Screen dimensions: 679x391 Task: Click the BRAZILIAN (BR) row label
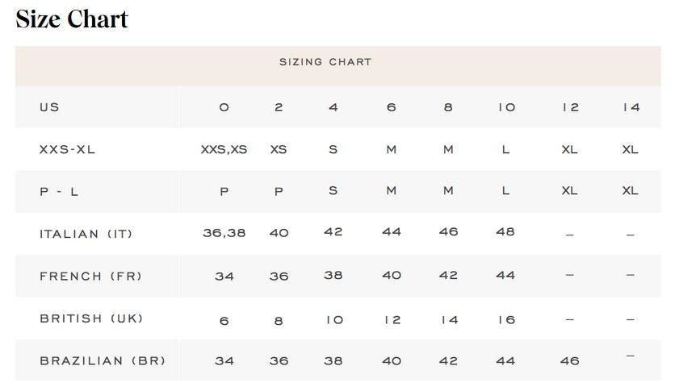click(x=103, y=360)
